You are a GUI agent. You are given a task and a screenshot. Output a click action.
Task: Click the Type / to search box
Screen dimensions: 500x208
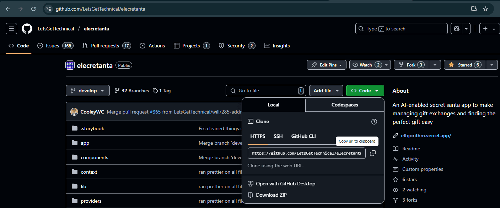pos(401,29)
